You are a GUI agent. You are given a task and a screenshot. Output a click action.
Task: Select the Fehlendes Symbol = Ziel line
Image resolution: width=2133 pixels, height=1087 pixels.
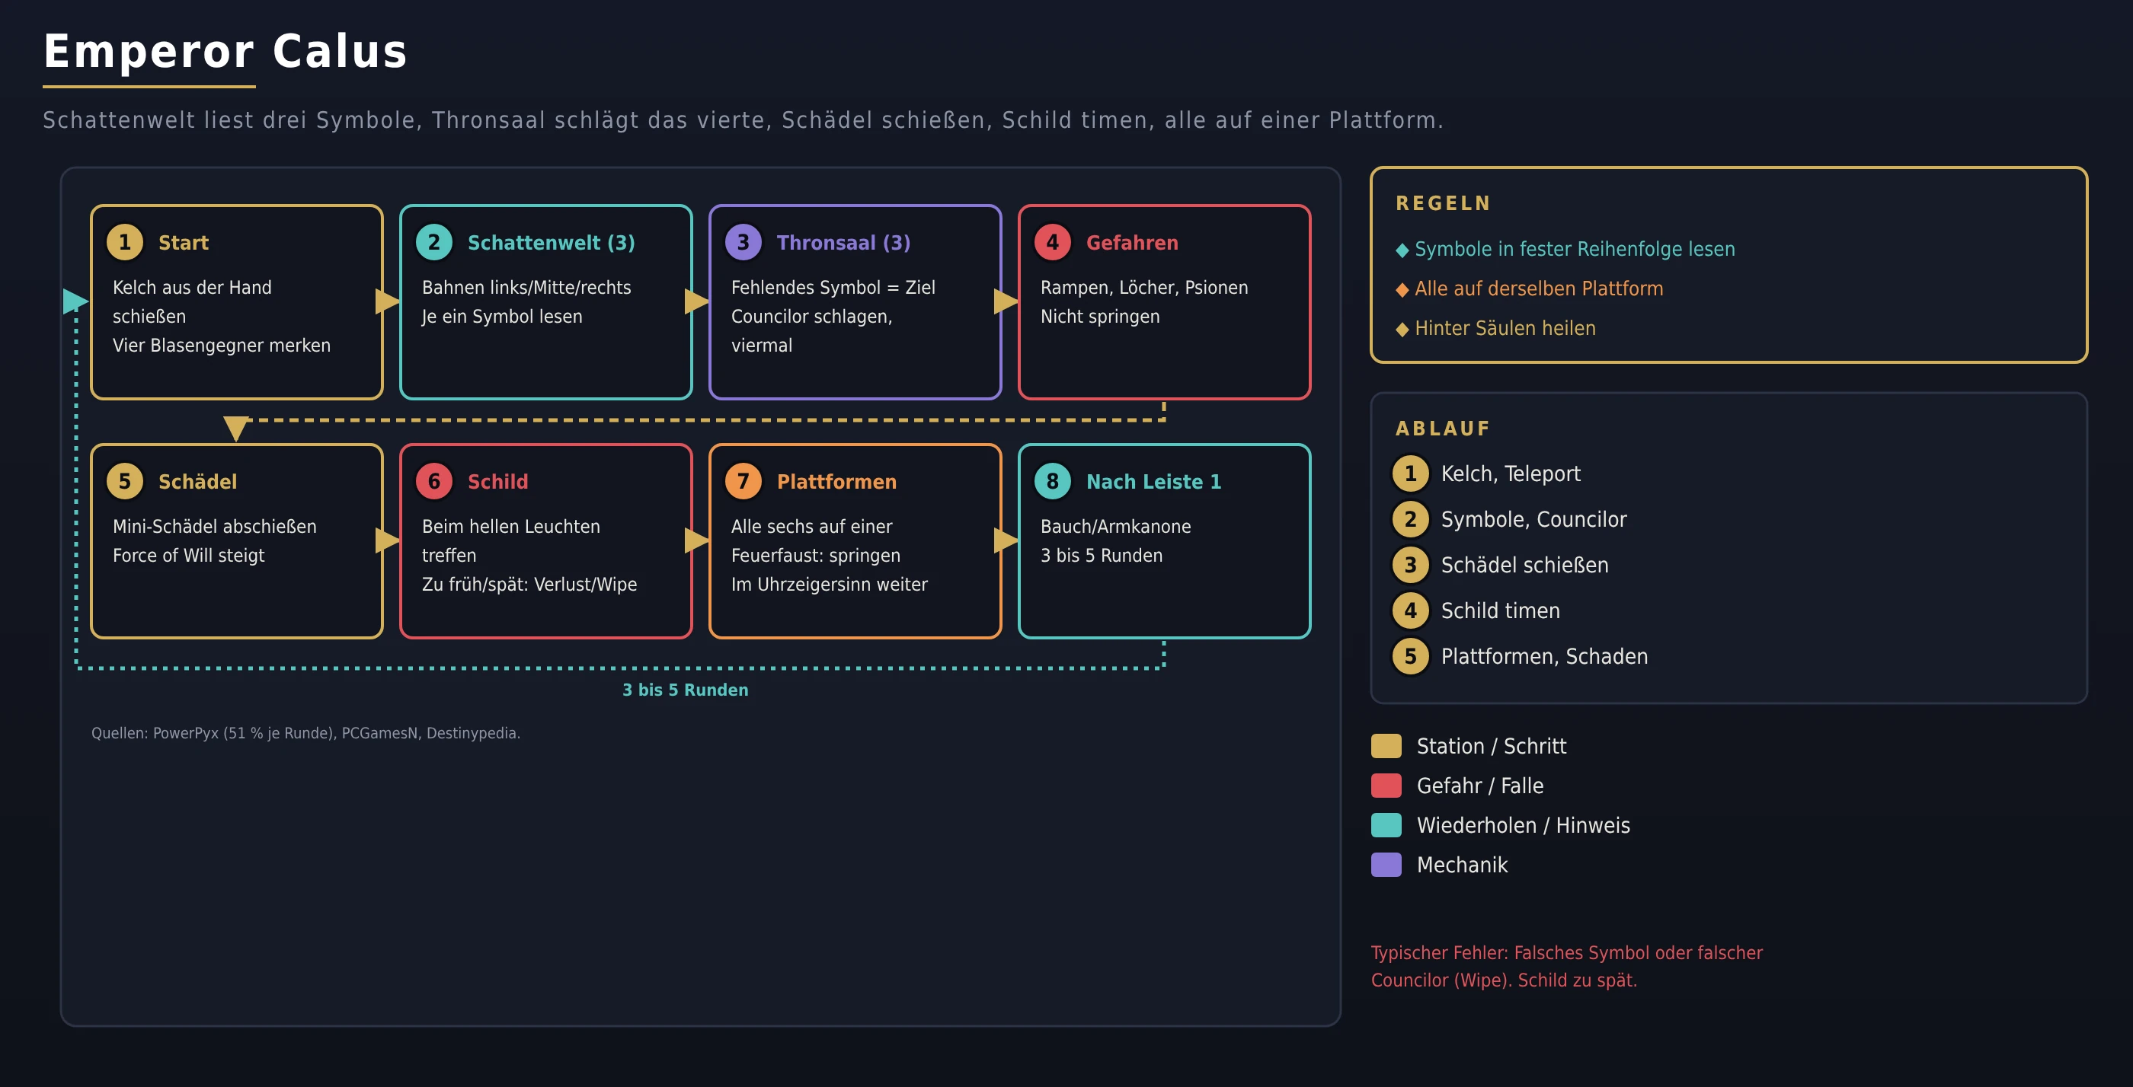[833, 287]
